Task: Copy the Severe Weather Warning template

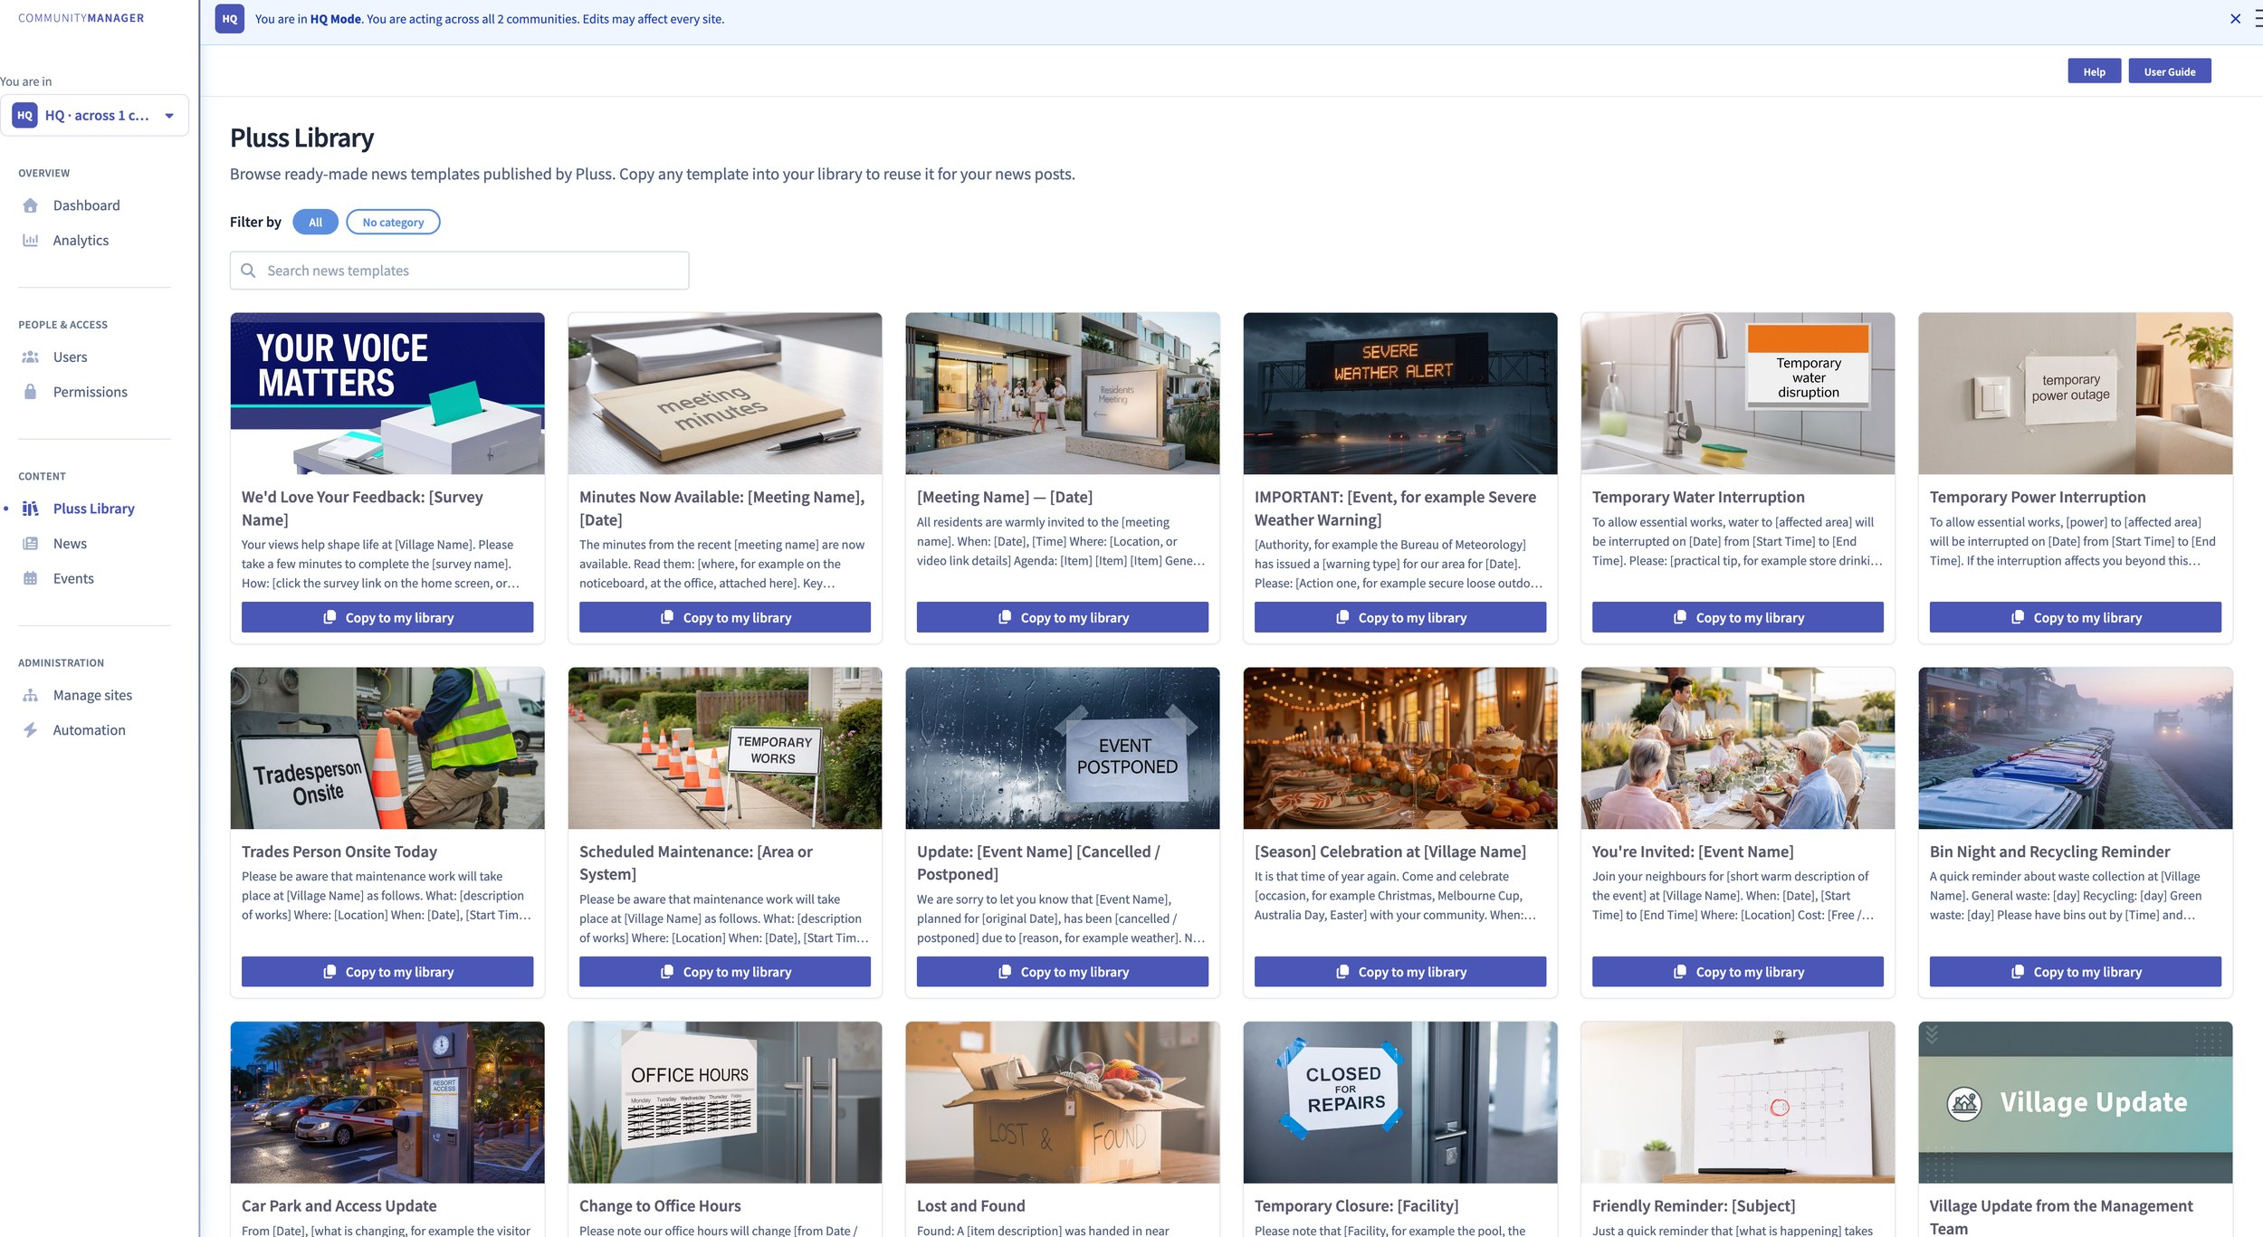Action: click(x=1400, y=617)
